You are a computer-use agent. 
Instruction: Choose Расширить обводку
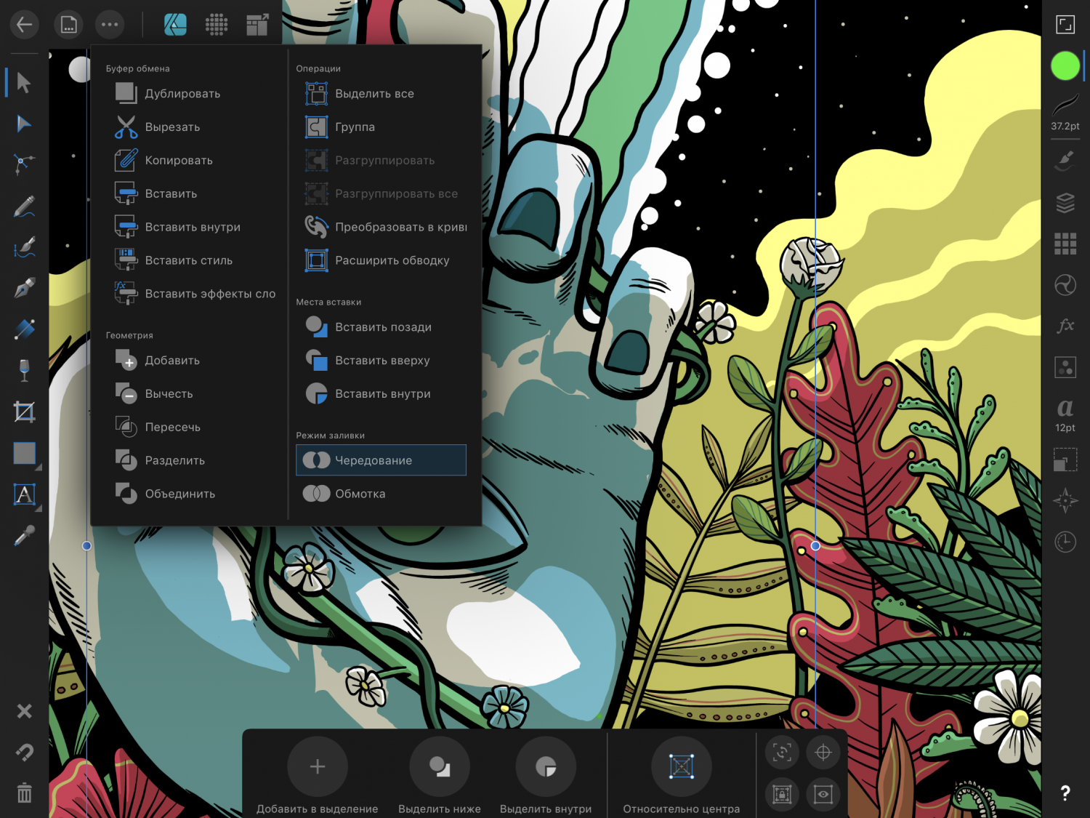point(381,260)
